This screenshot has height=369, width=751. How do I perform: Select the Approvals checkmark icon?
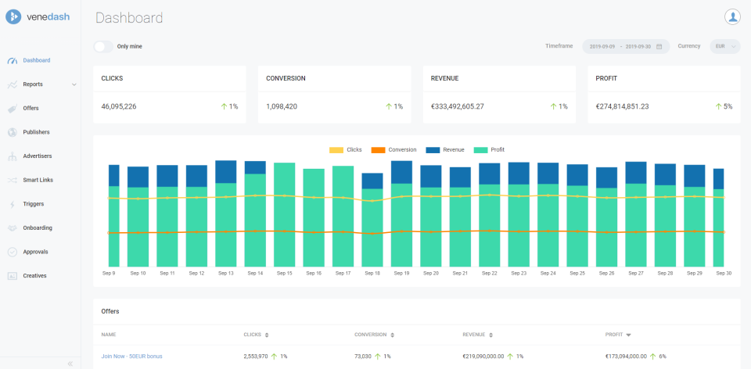coord(13,253)
